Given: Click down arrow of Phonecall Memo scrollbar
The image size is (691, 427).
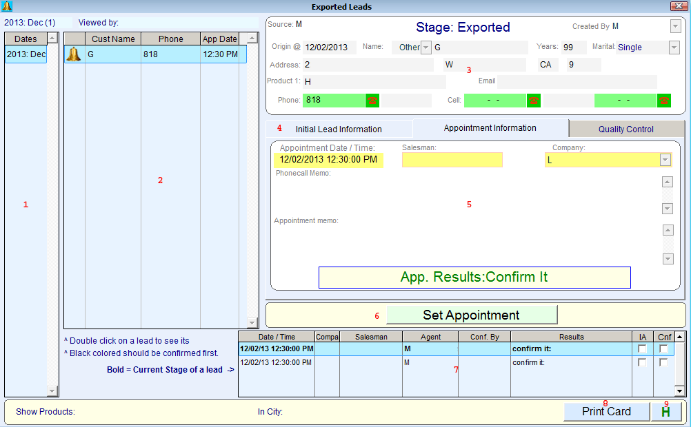Looking at the screenshot, I should click(668, 209).
